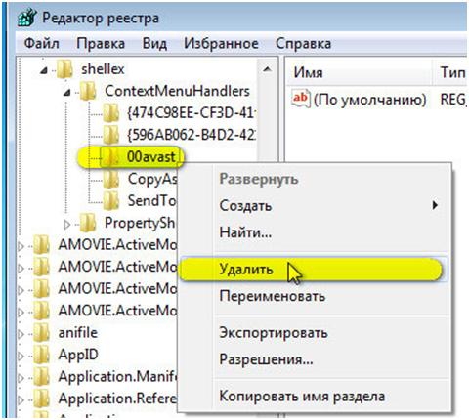Image resolution: width=469 pixels, height=420 pixels.
Task: Open Разрешения... from the context menu
Action: click(x=330, y=359)
